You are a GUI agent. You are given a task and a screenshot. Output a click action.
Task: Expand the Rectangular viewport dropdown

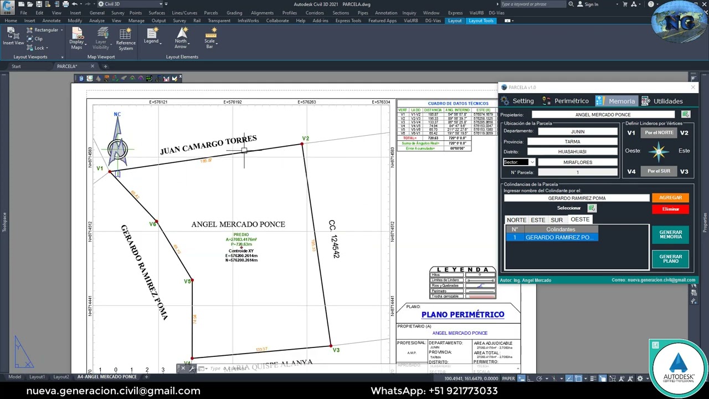click(61, 30)
